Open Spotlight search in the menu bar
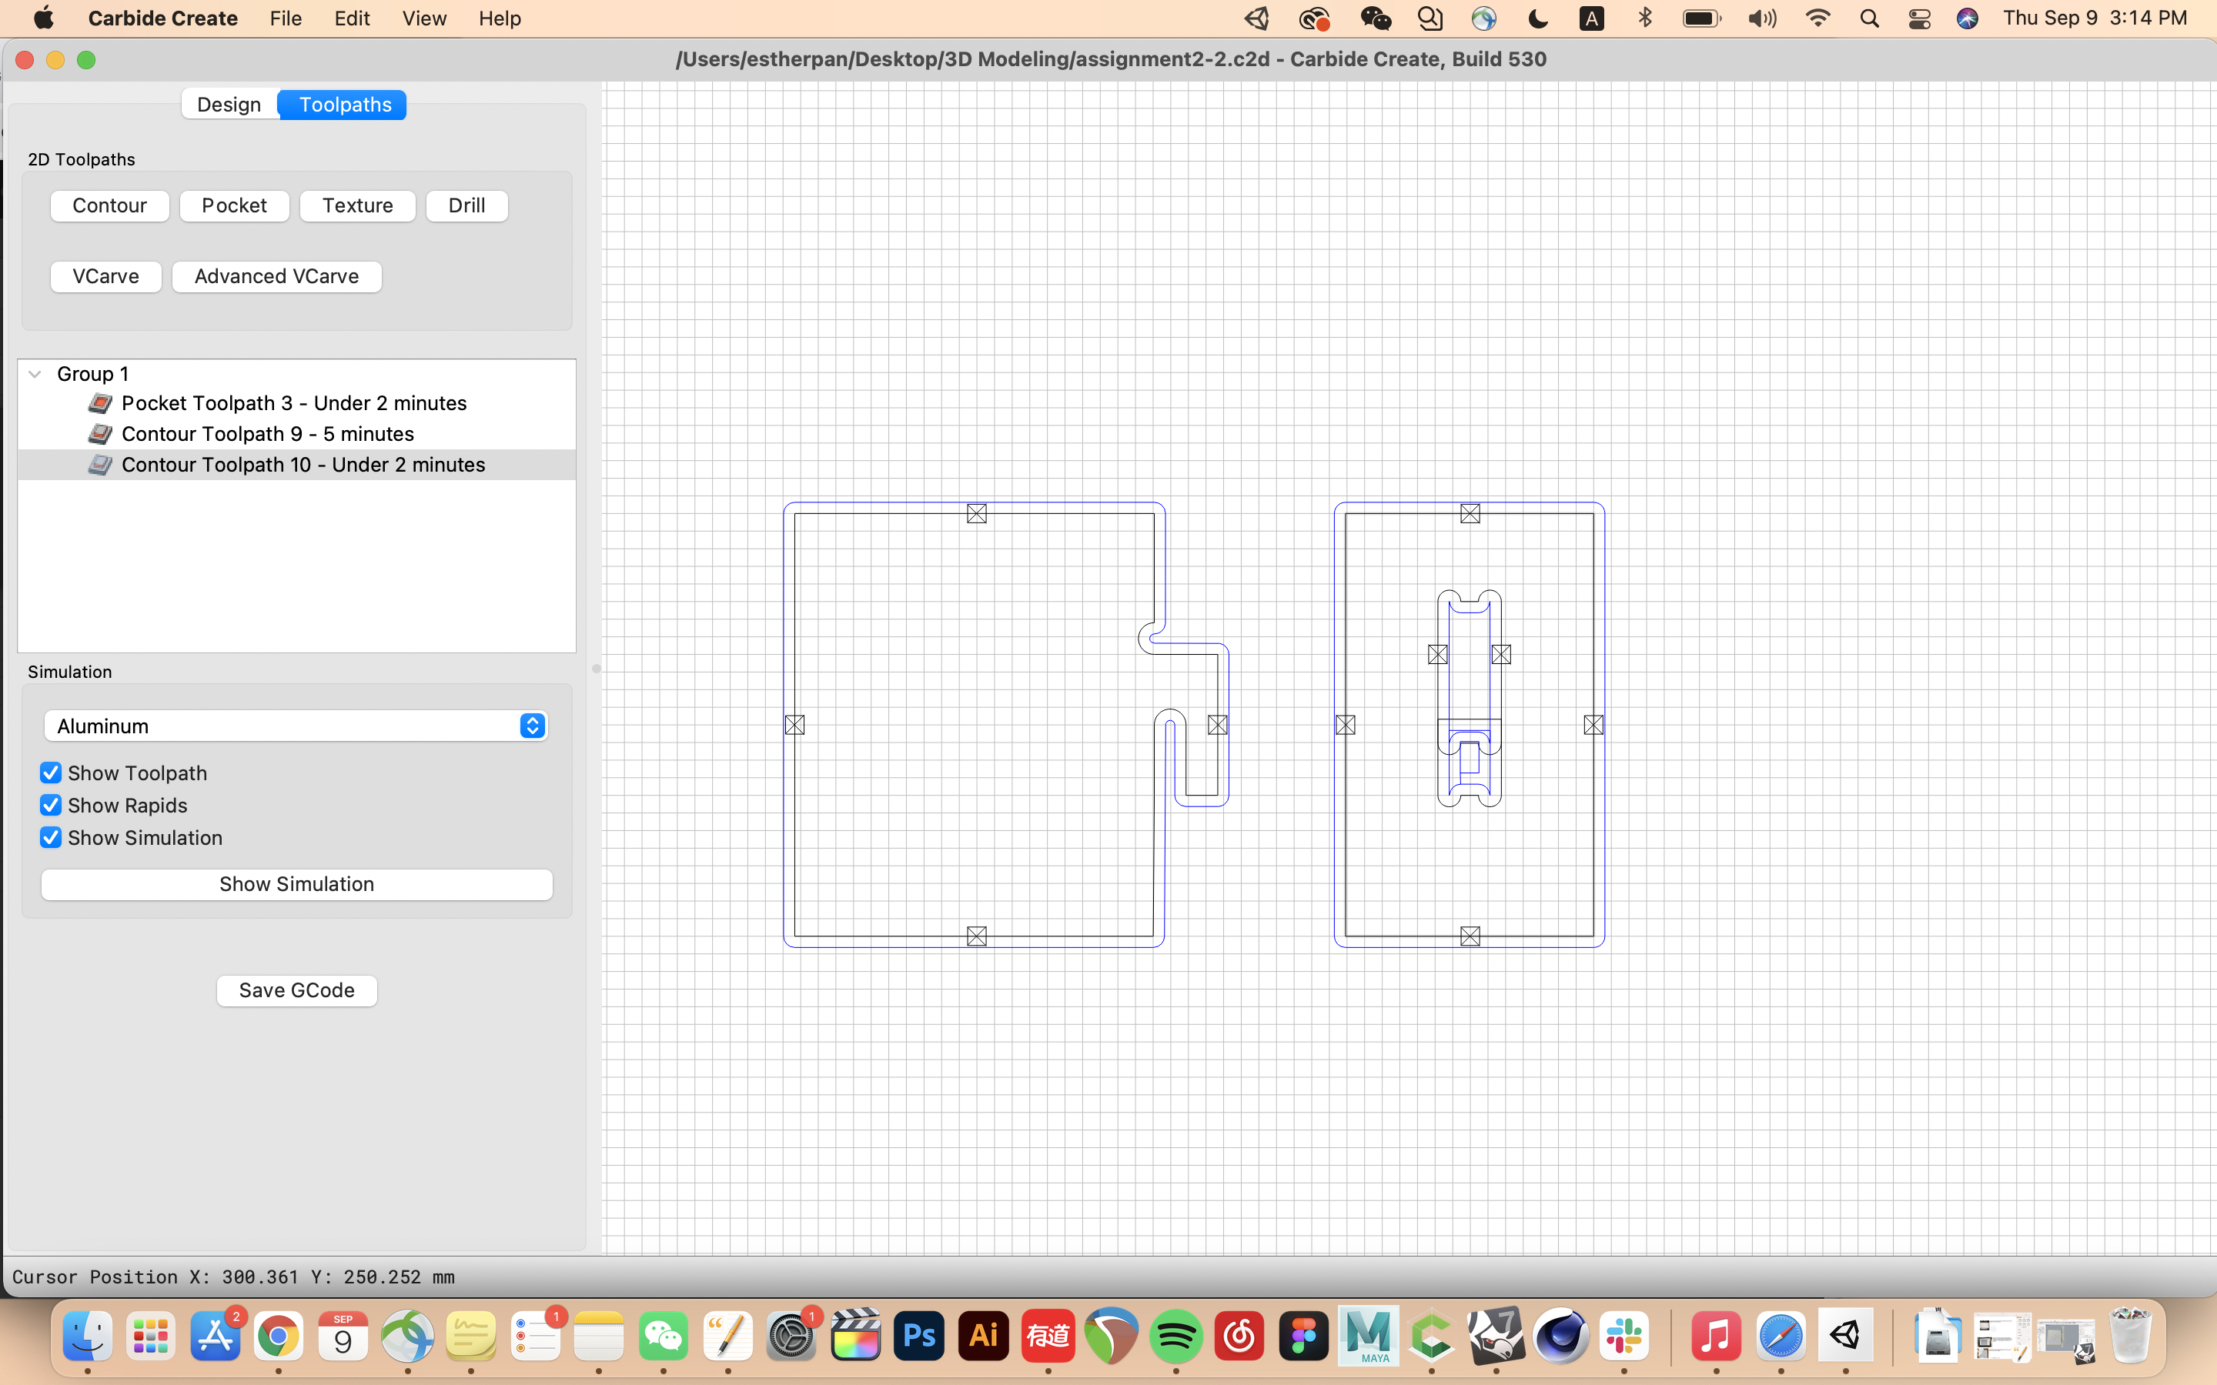Viewport: 2217px width, 1385px height. [1870, 18]
